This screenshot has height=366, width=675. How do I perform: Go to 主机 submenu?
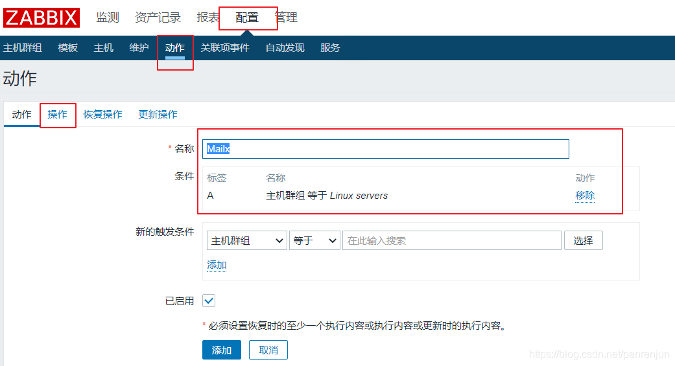click(103, 48)
